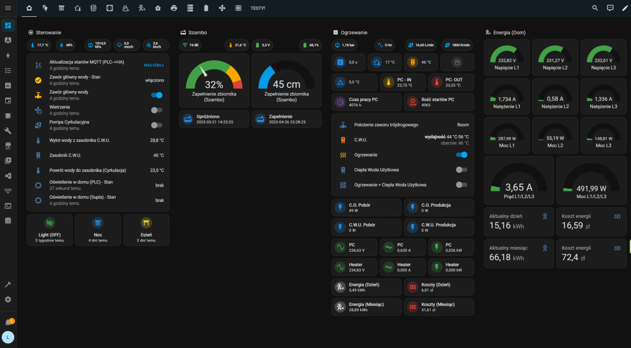This screenshot has width=631, height=348.
Task: Open the pencil edit dashboard icon
Action: 625,8
